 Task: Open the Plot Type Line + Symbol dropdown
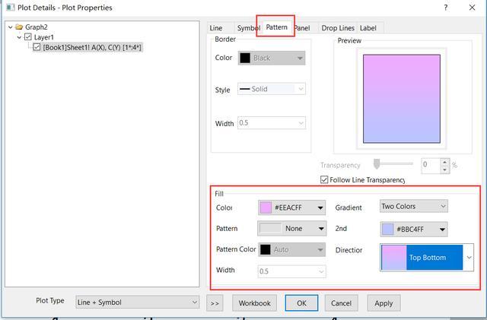pos(137,302)
